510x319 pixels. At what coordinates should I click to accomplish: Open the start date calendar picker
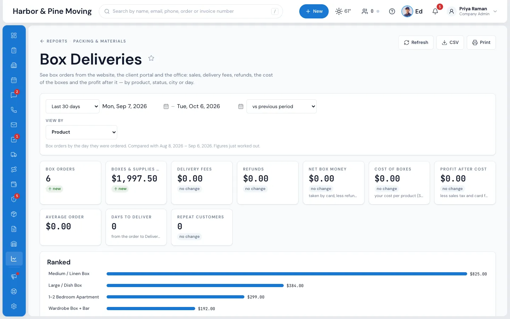click(166, 106)
